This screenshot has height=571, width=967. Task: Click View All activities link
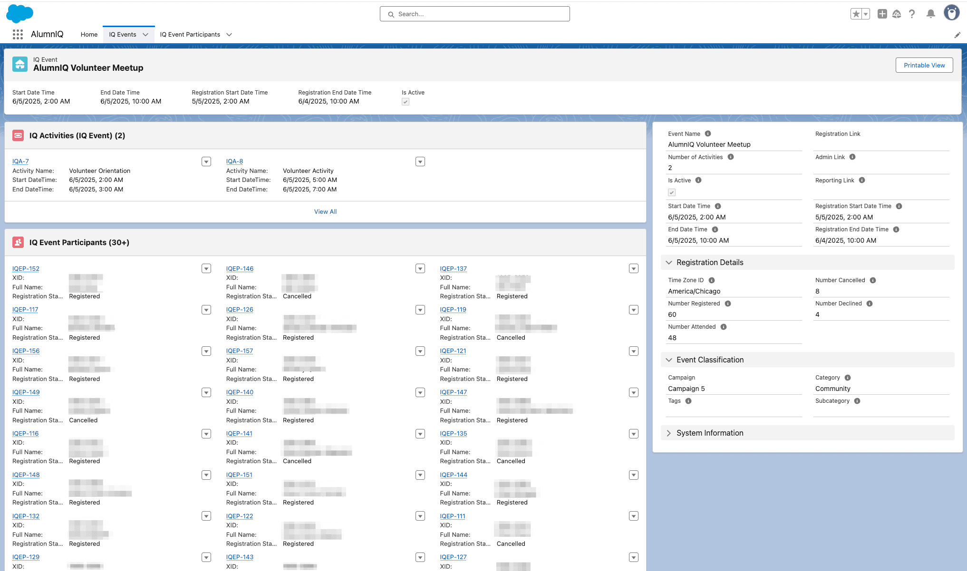click(x=325, y=211)
